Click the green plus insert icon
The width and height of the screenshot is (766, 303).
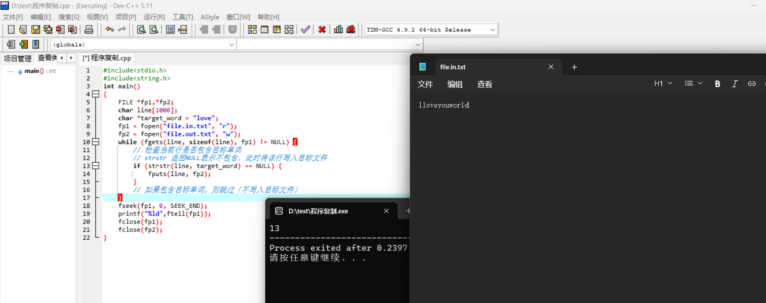23,44
